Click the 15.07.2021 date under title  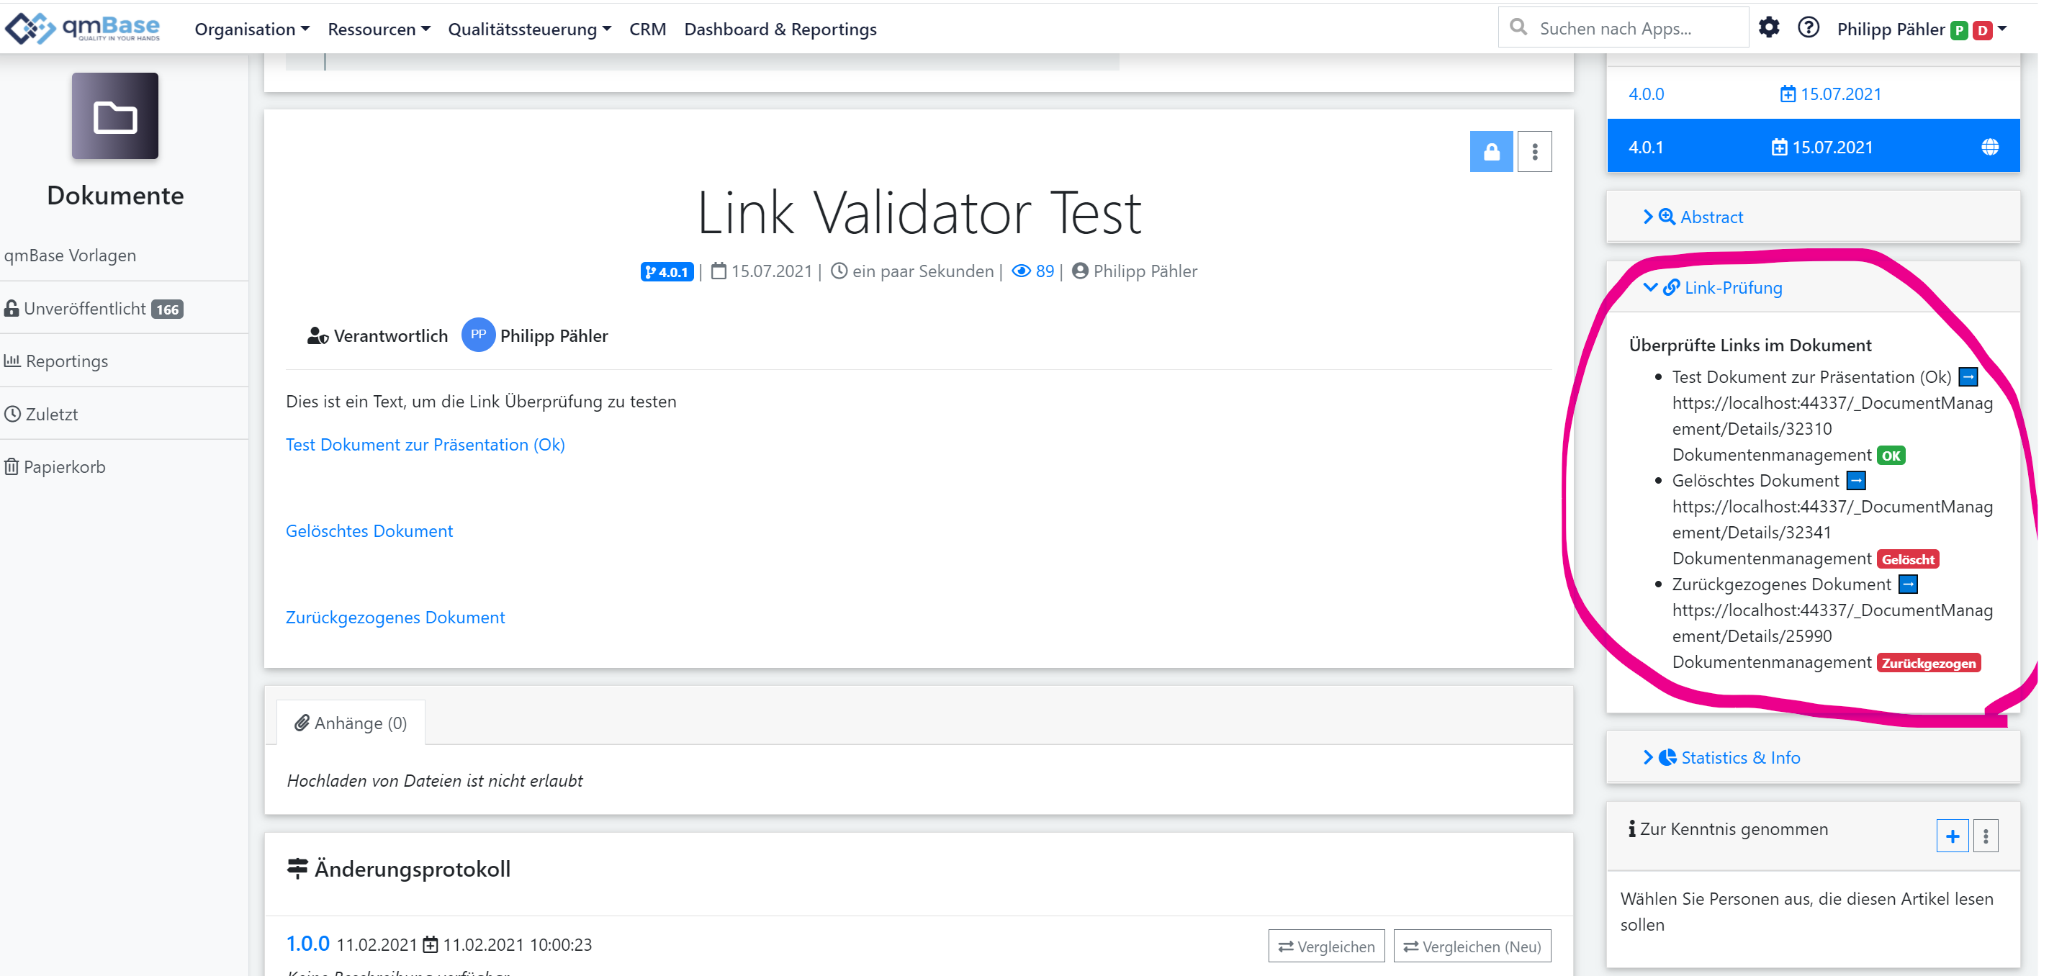(x=771, y=271)
